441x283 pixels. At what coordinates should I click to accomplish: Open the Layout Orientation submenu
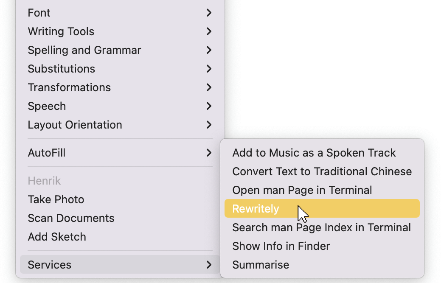pos(120,125)
